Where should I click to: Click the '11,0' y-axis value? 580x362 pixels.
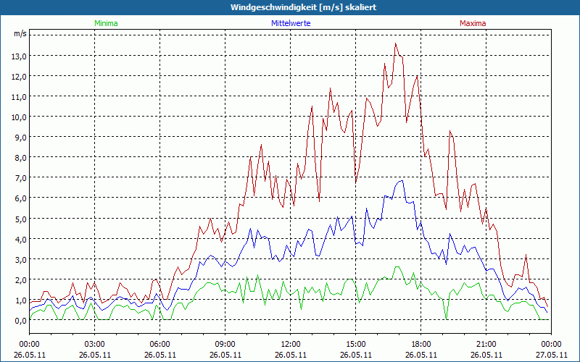pyautogui.click(x=20, y=97)
